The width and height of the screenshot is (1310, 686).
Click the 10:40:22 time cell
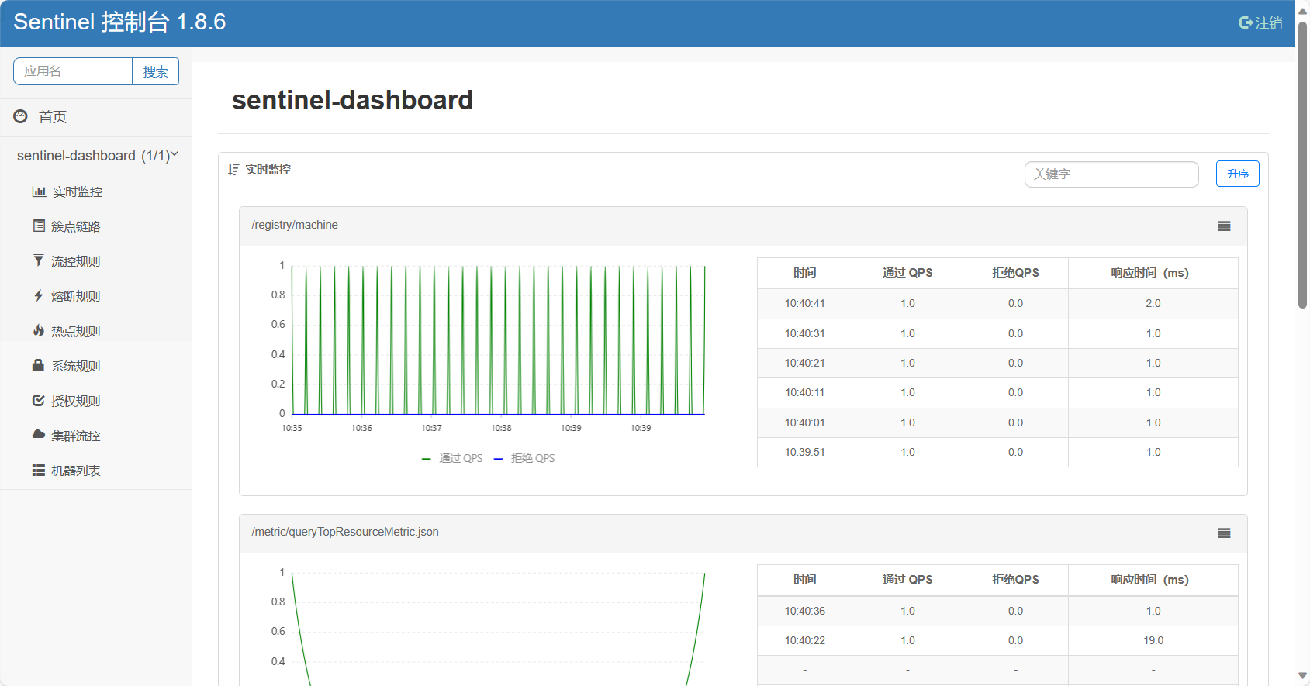point(804,640)
